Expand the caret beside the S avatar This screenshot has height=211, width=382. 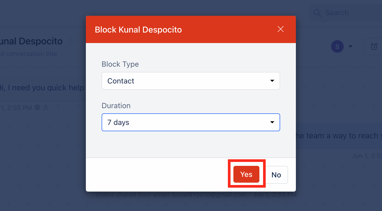[350, 46]
